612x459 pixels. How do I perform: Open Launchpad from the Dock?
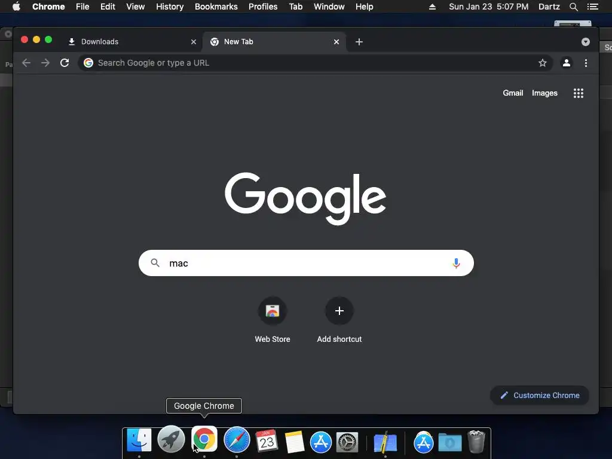[171, 439]
